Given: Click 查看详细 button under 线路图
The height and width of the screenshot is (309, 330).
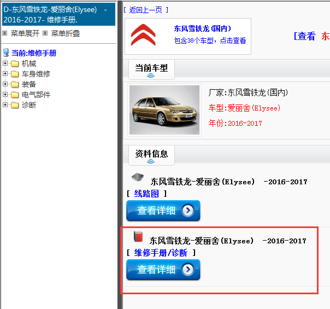Looking at the screenshot, I should point(163,211).
